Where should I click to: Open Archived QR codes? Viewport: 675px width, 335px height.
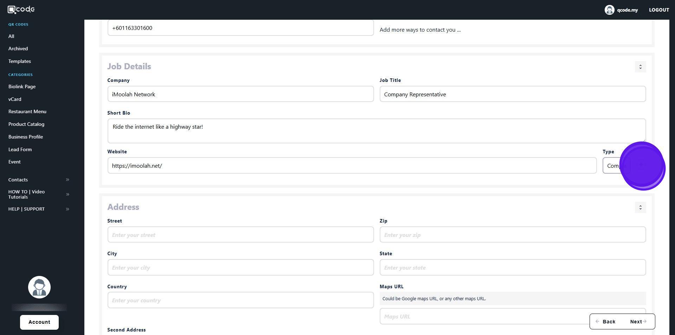coord(18,49)
